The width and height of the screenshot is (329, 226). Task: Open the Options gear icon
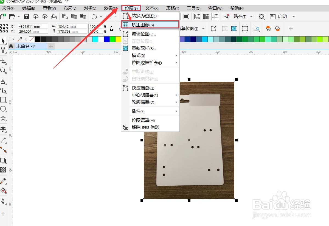pos(261,16)
